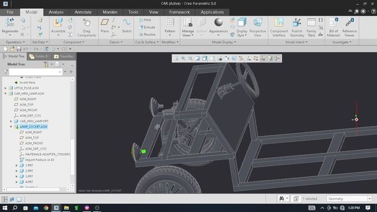Image resolution: width=377 pixels, height=212 pixels.
Task: Click Zoom In in graphics toolbar
Action: click(x=183, y=58)
